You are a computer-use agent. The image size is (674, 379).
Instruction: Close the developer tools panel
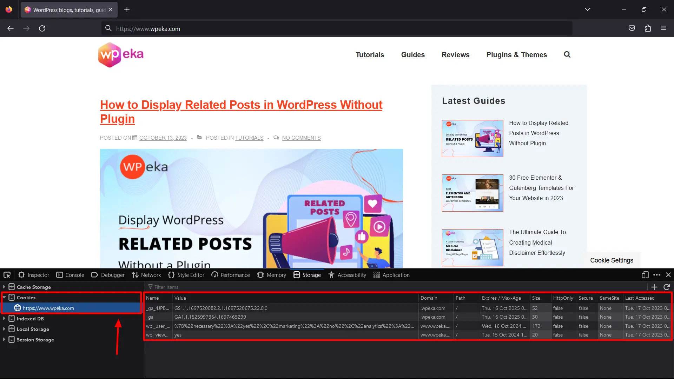tap(668, 275)
